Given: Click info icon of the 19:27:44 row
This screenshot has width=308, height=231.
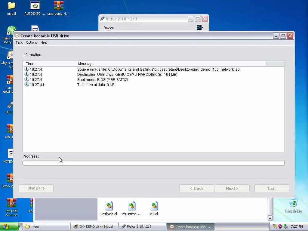Looking at the screenshot, I should tap(27, 85).
